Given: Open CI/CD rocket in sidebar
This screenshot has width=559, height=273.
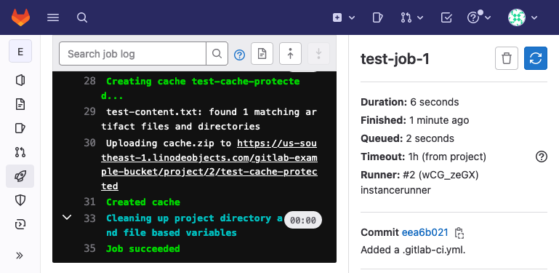Looking at the screenshot, I should (20, 176).
